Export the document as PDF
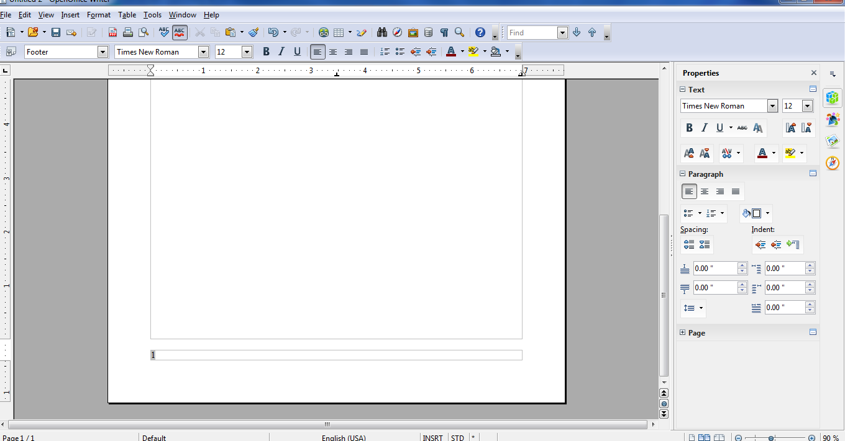Viewport: 845px width, 441px height. click(x=112, y=32)
